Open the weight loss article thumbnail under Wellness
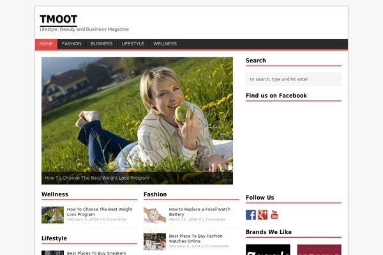The height and width of the screenshot is (255, 383). tap(52, 215)
